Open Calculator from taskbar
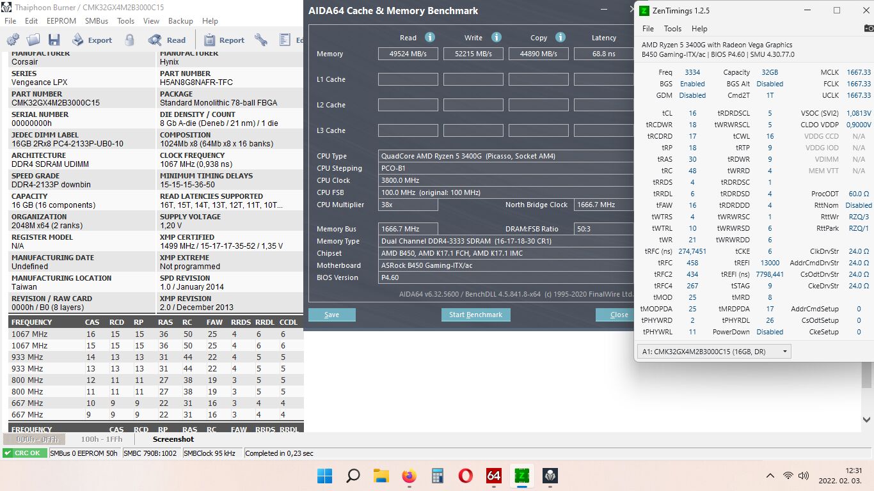 (x=438, y=476)
